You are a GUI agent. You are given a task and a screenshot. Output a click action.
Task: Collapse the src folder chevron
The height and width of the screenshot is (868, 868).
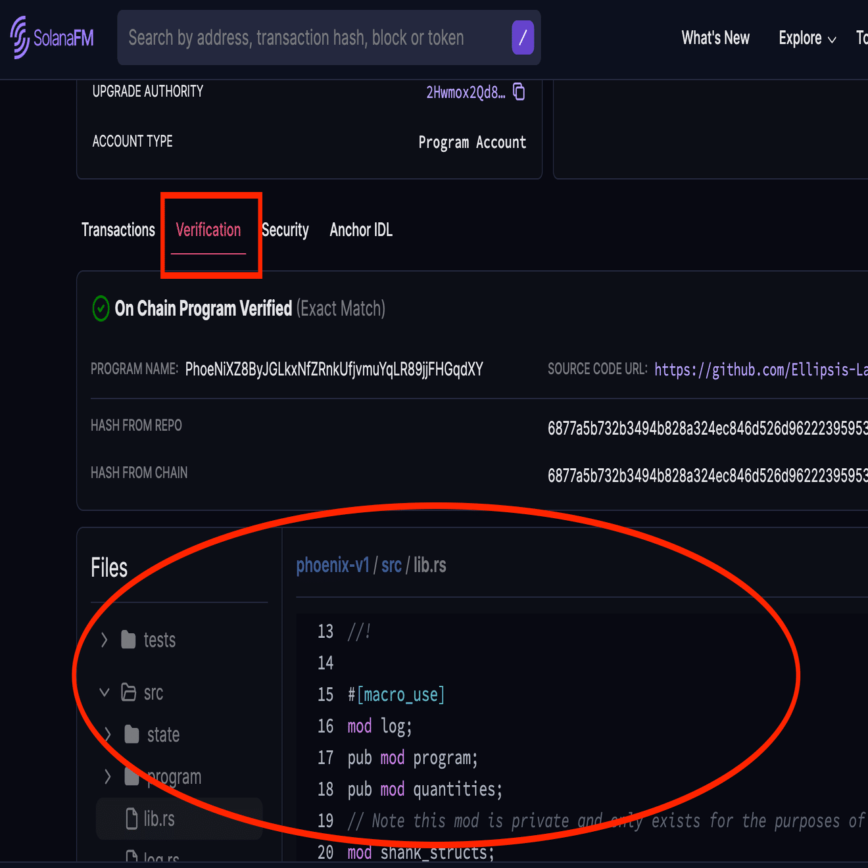pyautogui.click(x=104, y=692)
